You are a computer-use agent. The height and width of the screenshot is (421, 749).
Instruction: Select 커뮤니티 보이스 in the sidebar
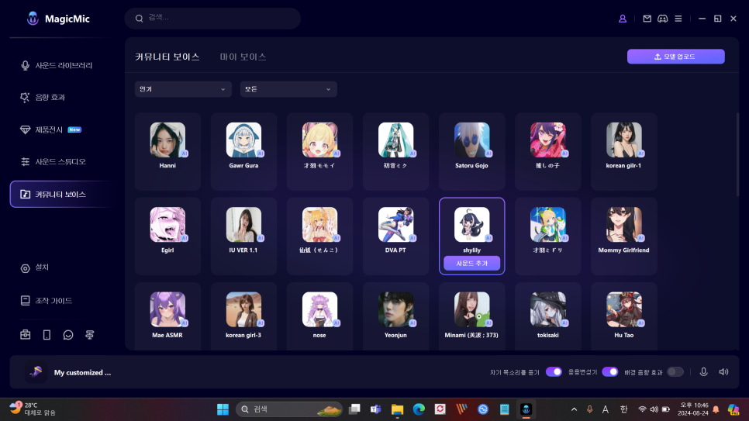pos(60,194)
